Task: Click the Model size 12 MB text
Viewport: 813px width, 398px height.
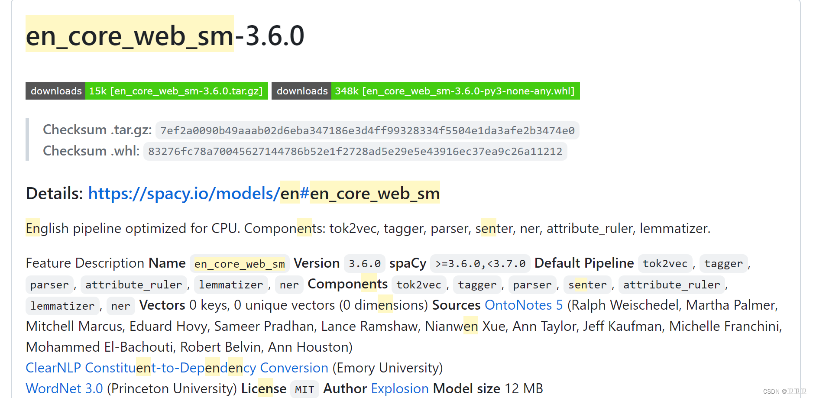Action: tap(488, 388)
